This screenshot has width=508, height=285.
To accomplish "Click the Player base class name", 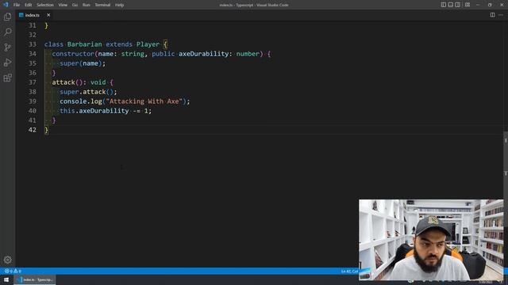I will (x=148, y=44).
